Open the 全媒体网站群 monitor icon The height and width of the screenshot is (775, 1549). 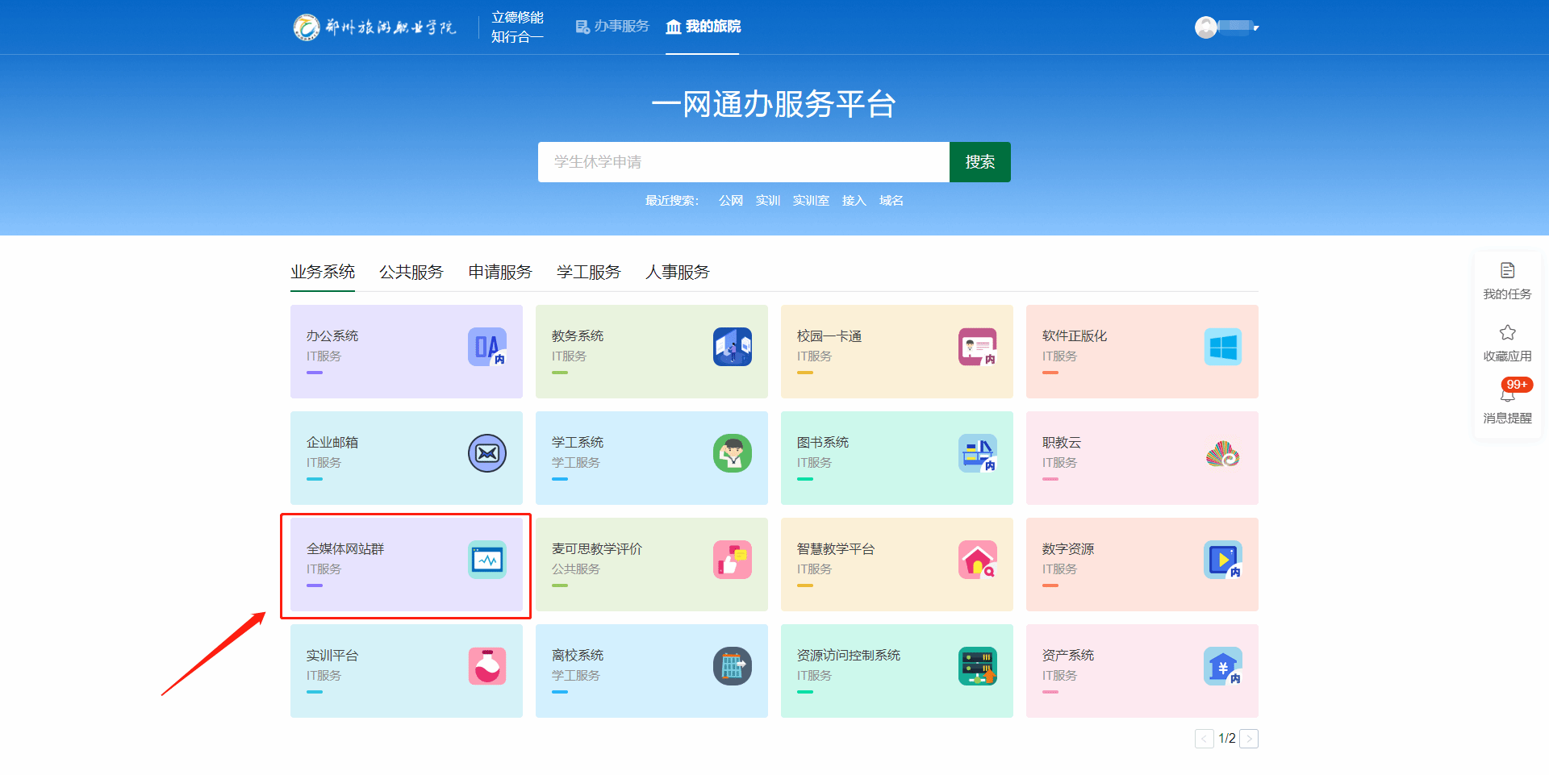486,560
